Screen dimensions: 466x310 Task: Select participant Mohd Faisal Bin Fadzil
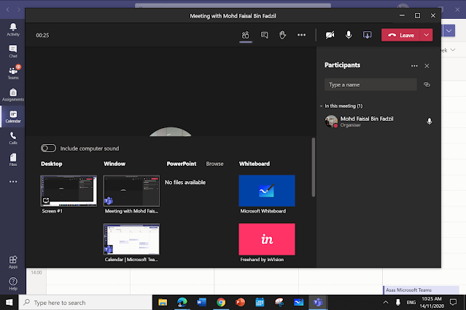pyautogui.click(x=378, y=122)
